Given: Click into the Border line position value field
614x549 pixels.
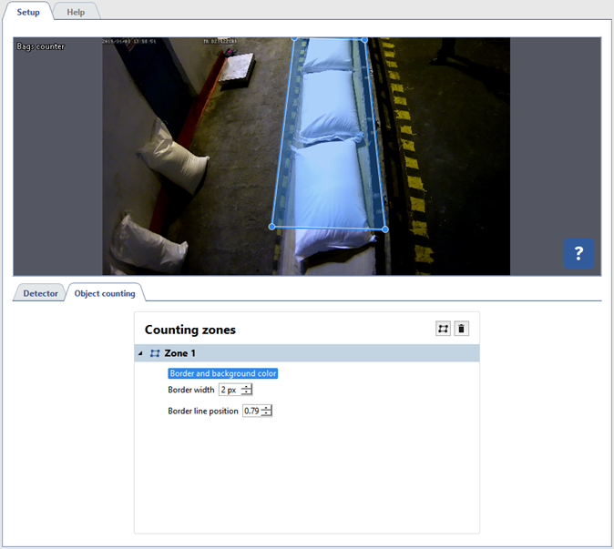Looking at the screenshot, I should [x=251, y=411].
